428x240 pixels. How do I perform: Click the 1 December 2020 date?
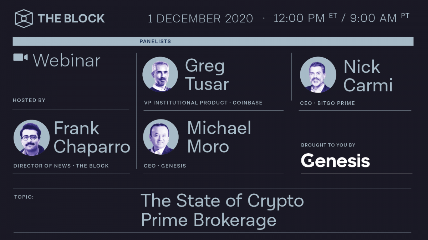point(200,18)
